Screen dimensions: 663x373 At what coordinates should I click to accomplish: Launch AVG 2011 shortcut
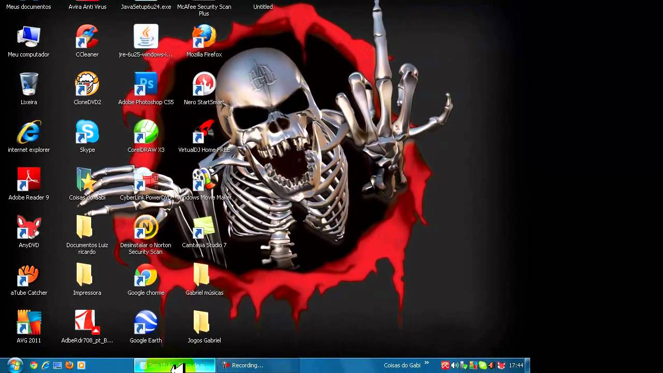[28, 327]
